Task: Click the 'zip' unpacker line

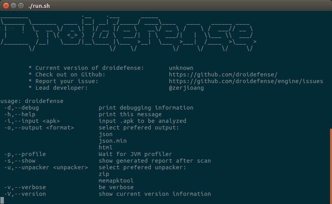Action: point(104,174)
